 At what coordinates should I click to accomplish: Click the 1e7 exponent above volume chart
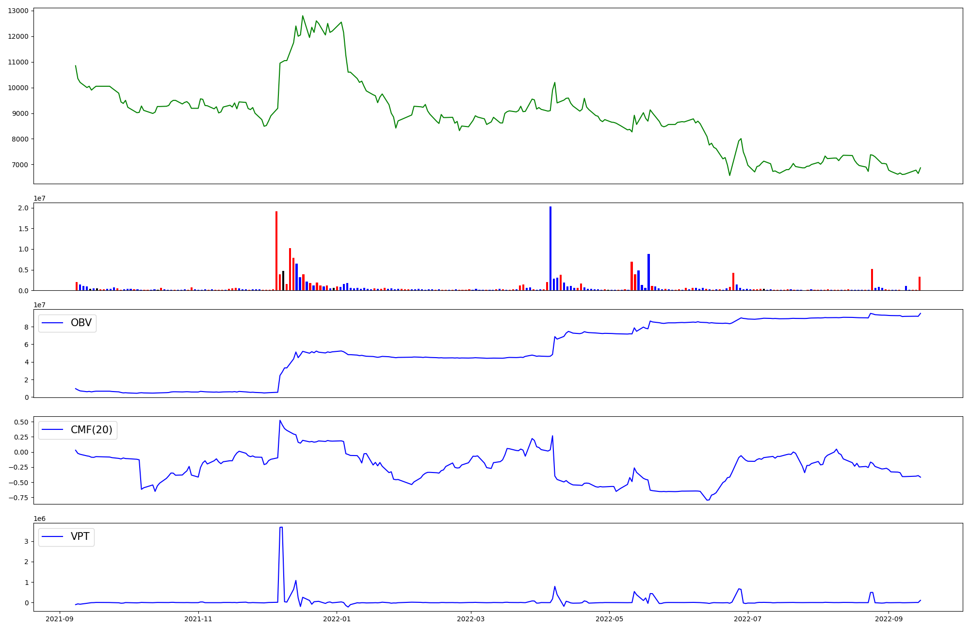(39, 198)
